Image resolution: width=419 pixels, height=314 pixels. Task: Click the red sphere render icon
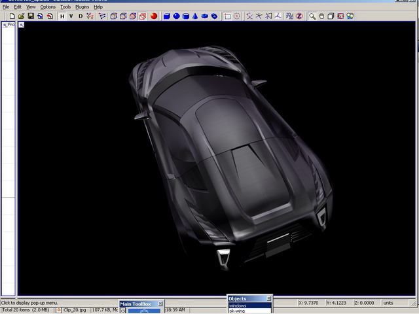point(153,16)
